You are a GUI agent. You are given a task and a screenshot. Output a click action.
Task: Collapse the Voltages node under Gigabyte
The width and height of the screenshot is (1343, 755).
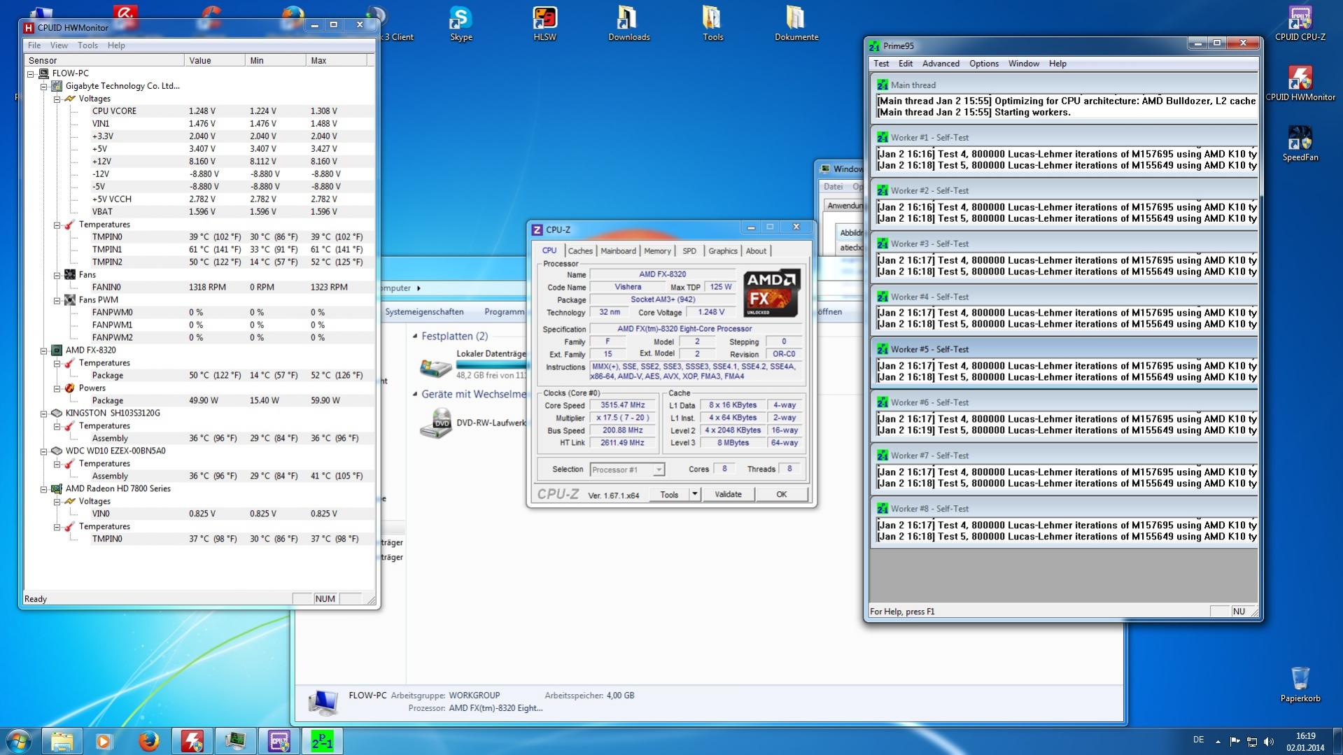pos(57,99)
